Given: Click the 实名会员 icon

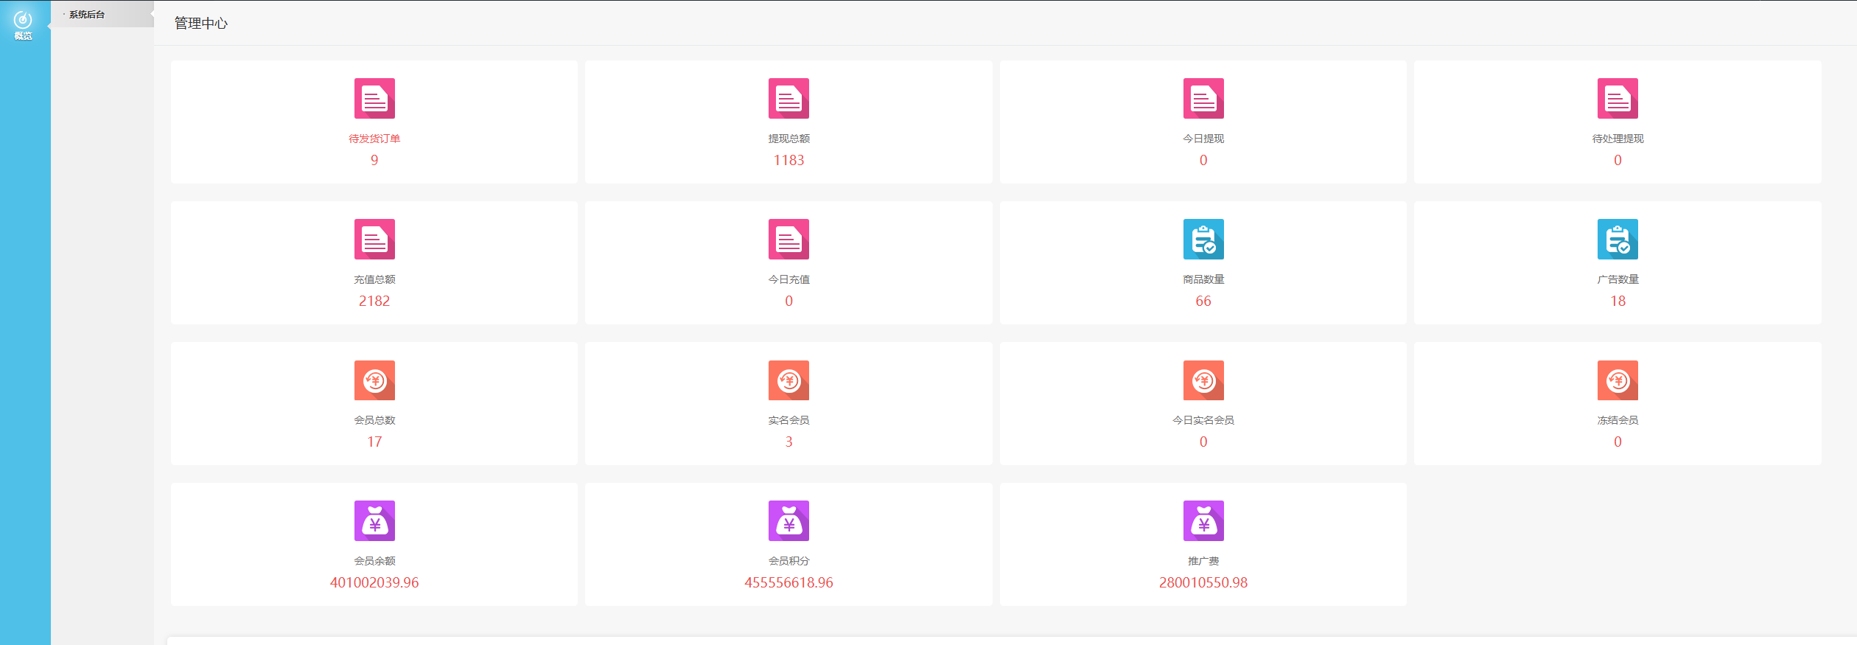Looking at the screenshot, I should point(788,380).
